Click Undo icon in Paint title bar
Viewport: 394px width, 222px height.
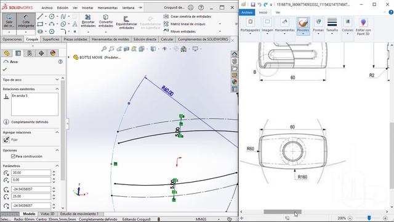(x=259, y=4)
